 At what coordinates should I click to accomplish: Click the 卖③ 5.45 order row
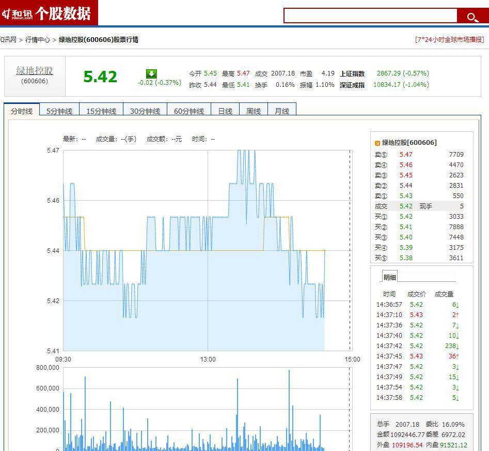click(x=419, y=175)
